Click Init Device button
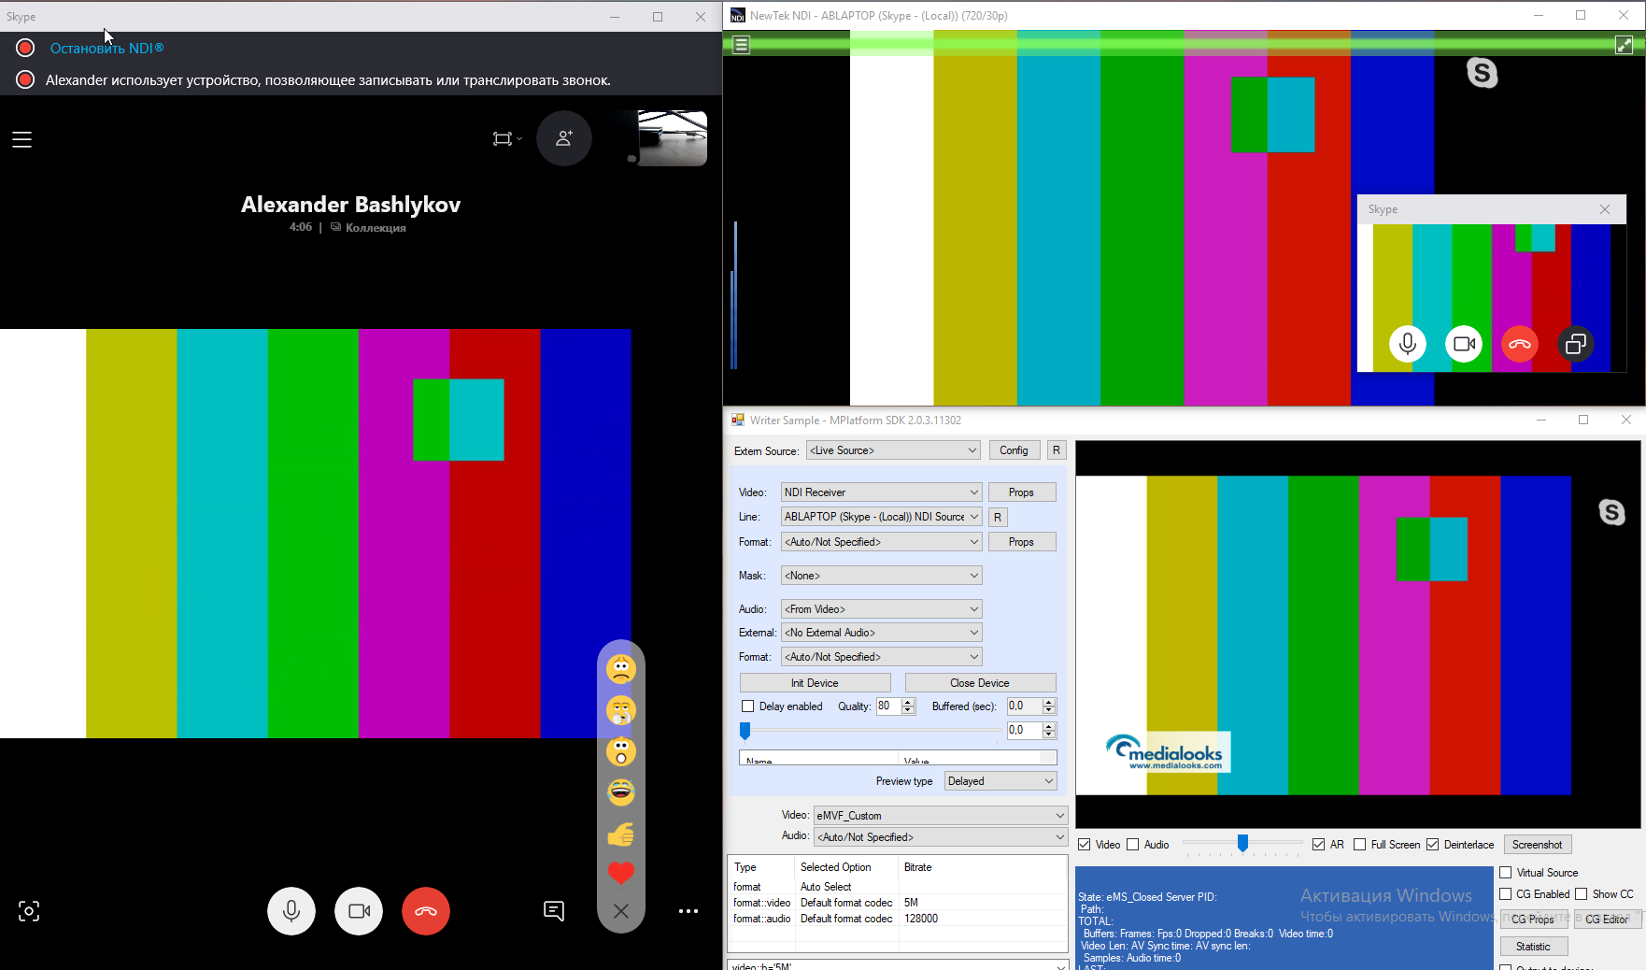Image resolution: width=1646 pixels, height=970 pixels. click(x=815, y=683)
